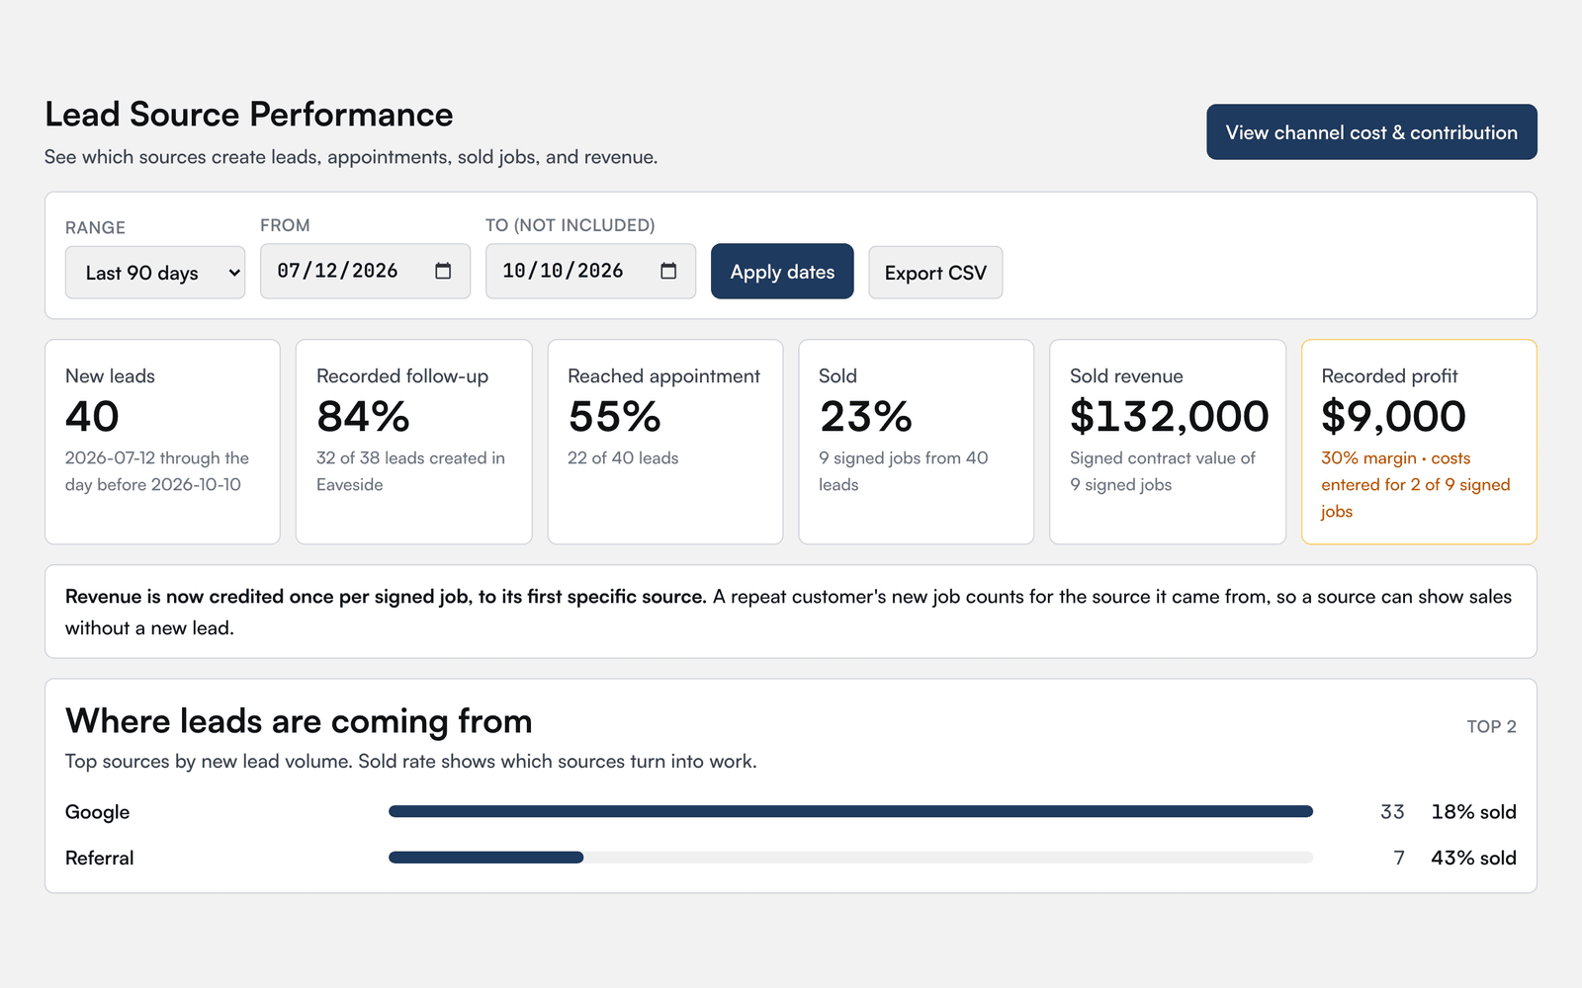Click the 9 signed jobs from 40 leads text

903,471
